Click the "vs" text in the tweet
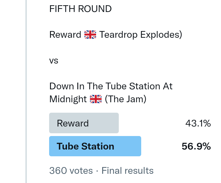Image resolution: width=221 pixels, height=183 pixels. click(54, 60)
